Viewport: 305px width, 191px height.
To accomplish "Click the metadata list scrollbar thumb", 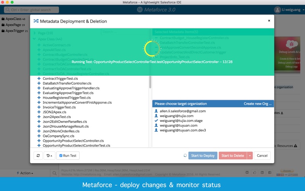I will point(150,82).
